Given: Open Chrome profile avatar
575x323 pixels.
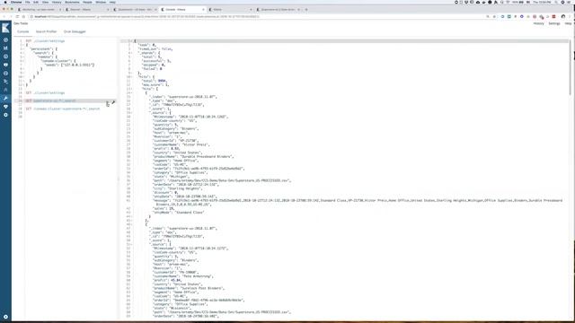Looking at the screenshot, I should click(x=563, y=16).
